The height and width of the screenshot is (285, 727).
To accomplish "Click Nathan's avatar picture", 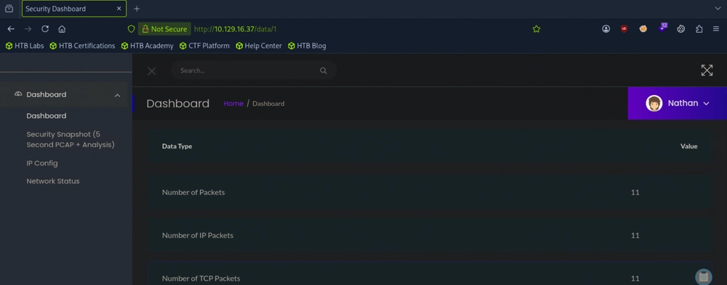I will (654, 103).
